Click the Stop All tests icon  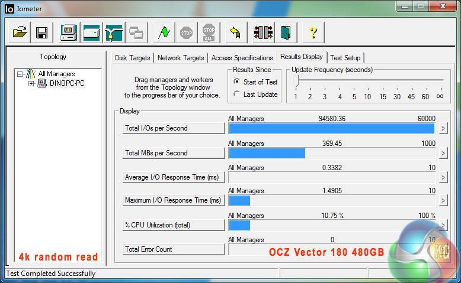209,32
